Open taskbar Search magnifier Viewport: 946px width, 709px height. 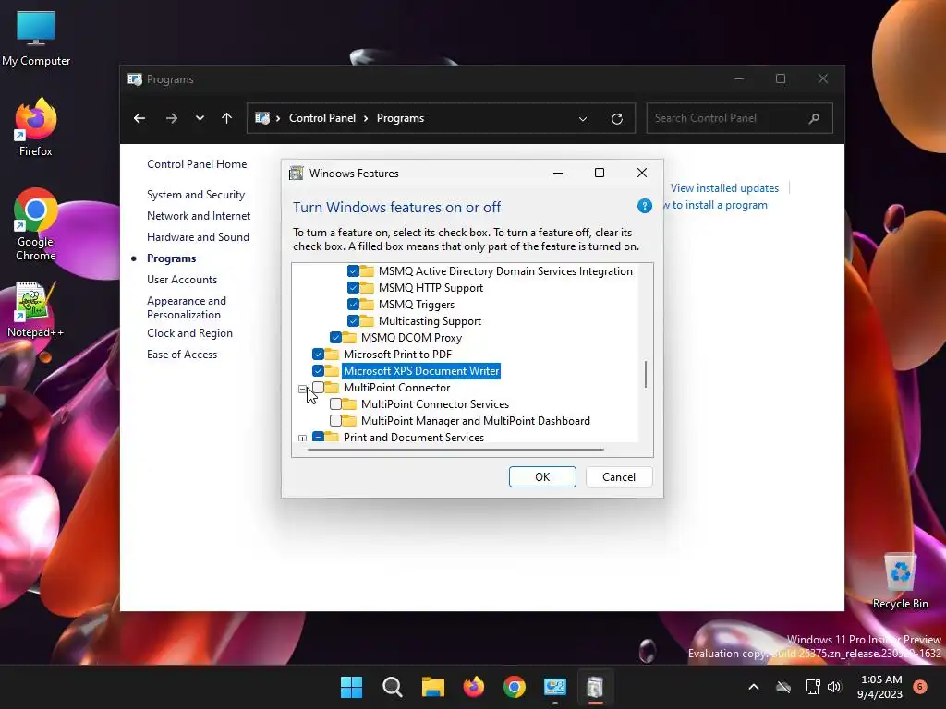[x=392, y=687]
